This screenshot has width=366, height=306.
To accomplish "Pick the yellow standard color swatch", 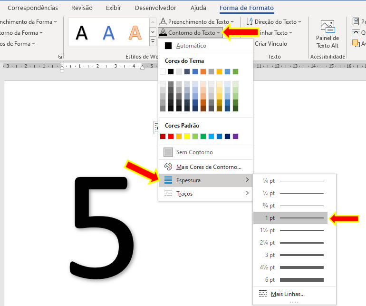I will (187, 136).
